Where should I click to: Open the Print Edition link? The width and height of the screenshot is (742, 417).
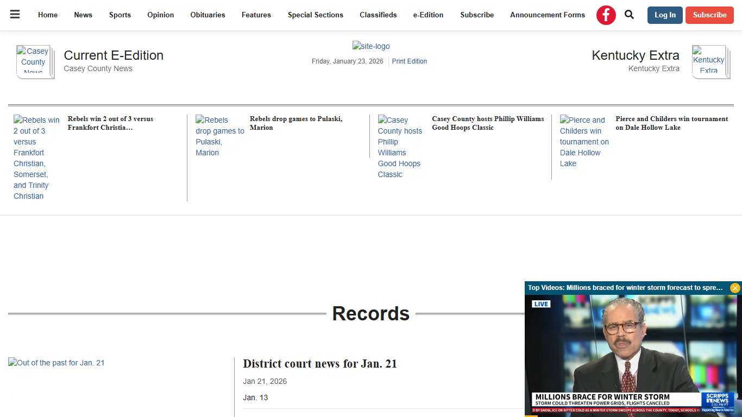[409, 61]
